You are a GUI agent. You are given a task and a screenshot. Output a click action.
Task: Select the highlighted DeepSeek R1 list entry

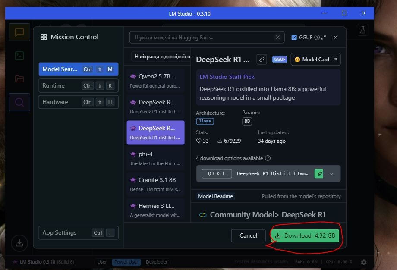pos(155,132)
